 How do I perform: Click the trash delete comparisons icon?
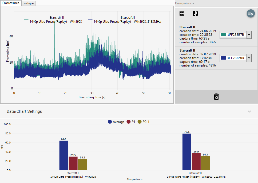[x=216, y=97]
